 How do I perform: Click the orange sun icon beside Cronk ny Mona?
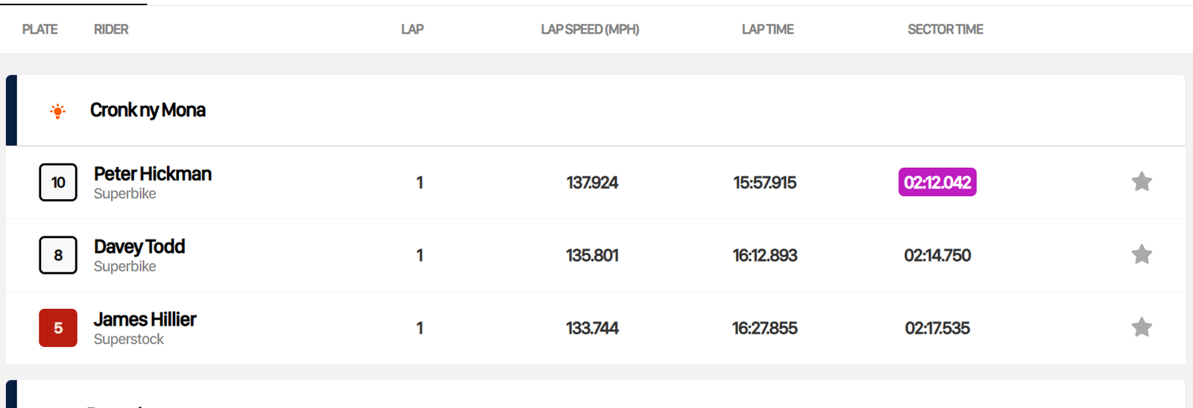click(57, 111)
